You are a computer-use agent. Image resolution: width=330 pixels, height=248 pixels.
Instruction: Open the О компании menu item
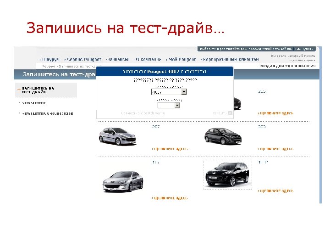click(148, 59)
